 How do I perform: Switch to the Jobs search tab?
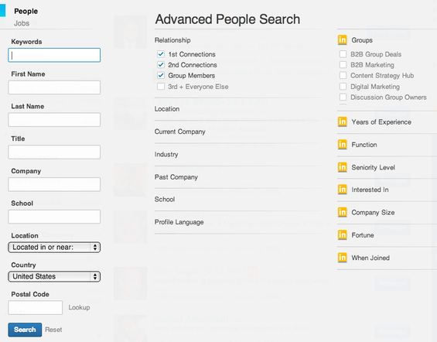pos(22,23)
